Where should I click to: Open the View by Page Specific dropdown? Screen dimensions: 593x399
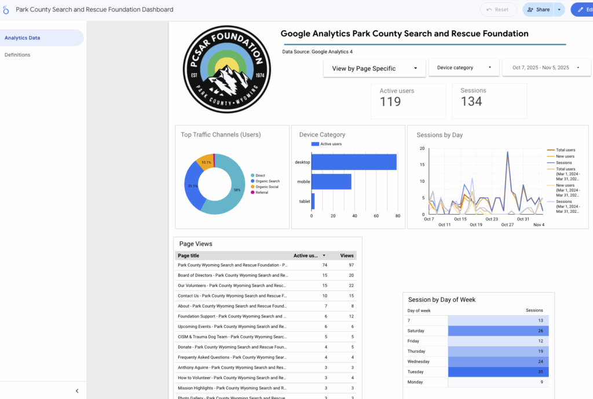pos(374,68)
